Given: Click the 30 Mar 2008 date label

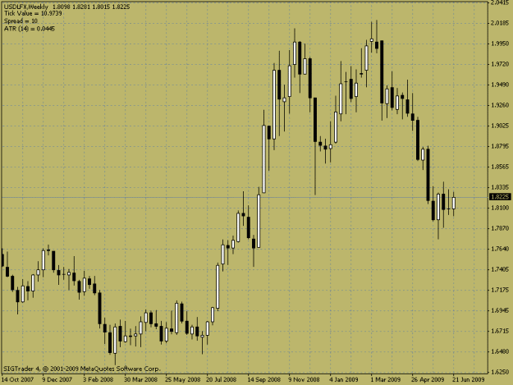Looking at the screenshot, I should point(140,380).
